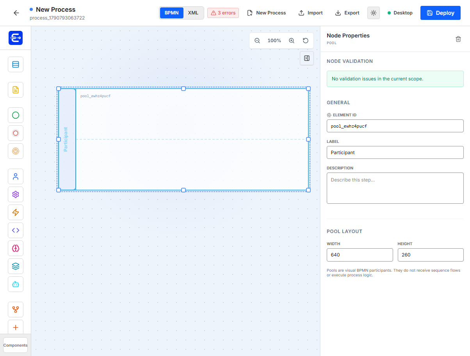Add a service task (purple gear)
The width and height of the screenshot is (470, 356).
(16, 194)
